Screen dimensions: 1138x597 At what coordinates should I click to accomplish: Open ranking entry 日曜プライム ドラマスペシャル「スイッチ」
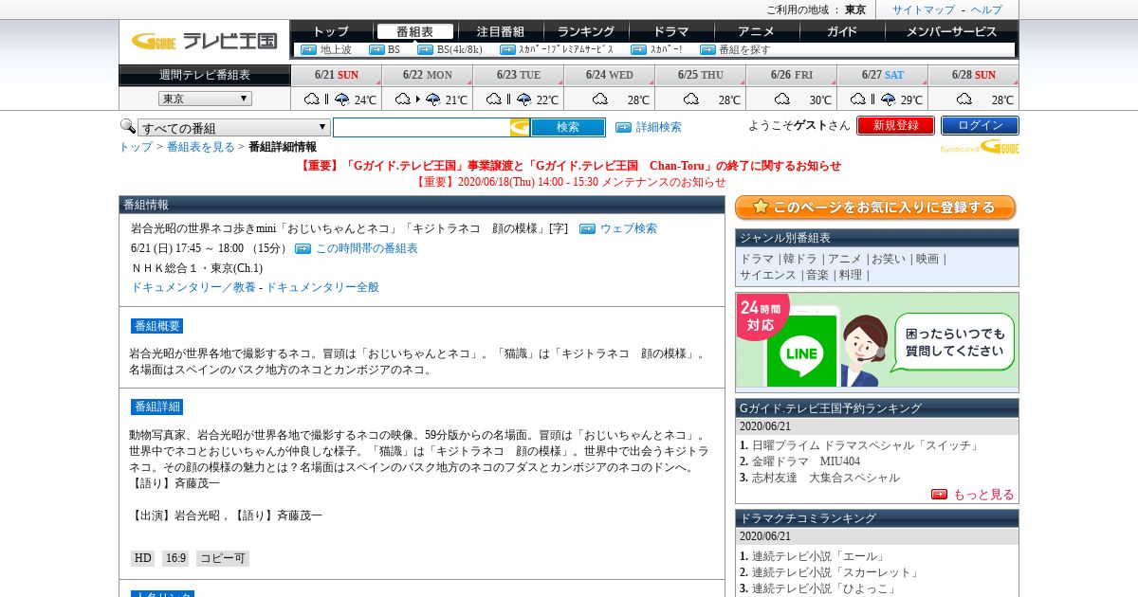pos(866,445)
